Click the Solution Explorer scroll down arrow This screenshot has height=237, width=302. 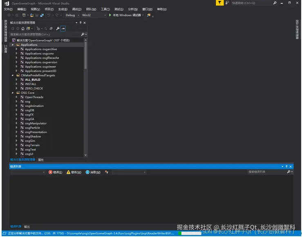click(x=85, y=155)
